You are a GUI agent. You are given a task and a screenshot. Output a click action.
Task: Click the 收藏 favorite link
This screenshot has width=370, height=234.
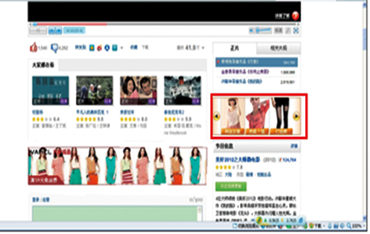pos(134,47)
